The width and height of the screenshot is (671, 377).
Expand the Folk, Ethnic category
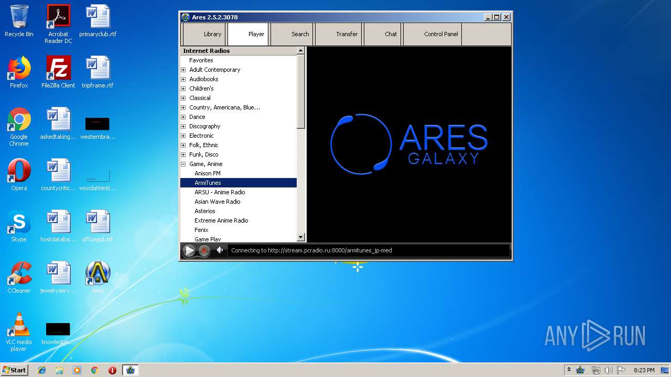[x=183, y=145]
